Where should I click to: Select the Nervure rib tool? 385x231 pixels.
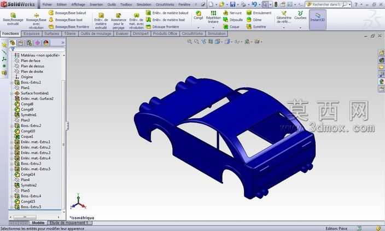[232, 13]
